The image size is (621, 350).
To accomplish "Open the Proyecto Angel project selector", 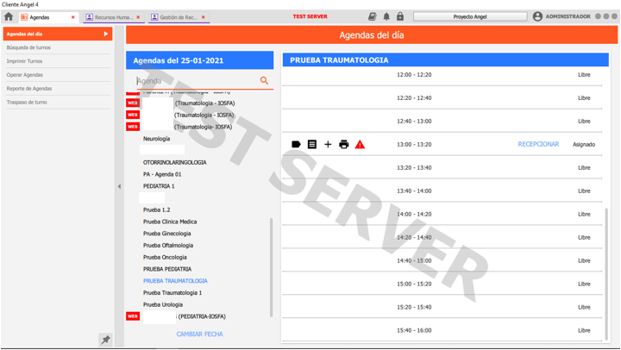I will (470, 16).
